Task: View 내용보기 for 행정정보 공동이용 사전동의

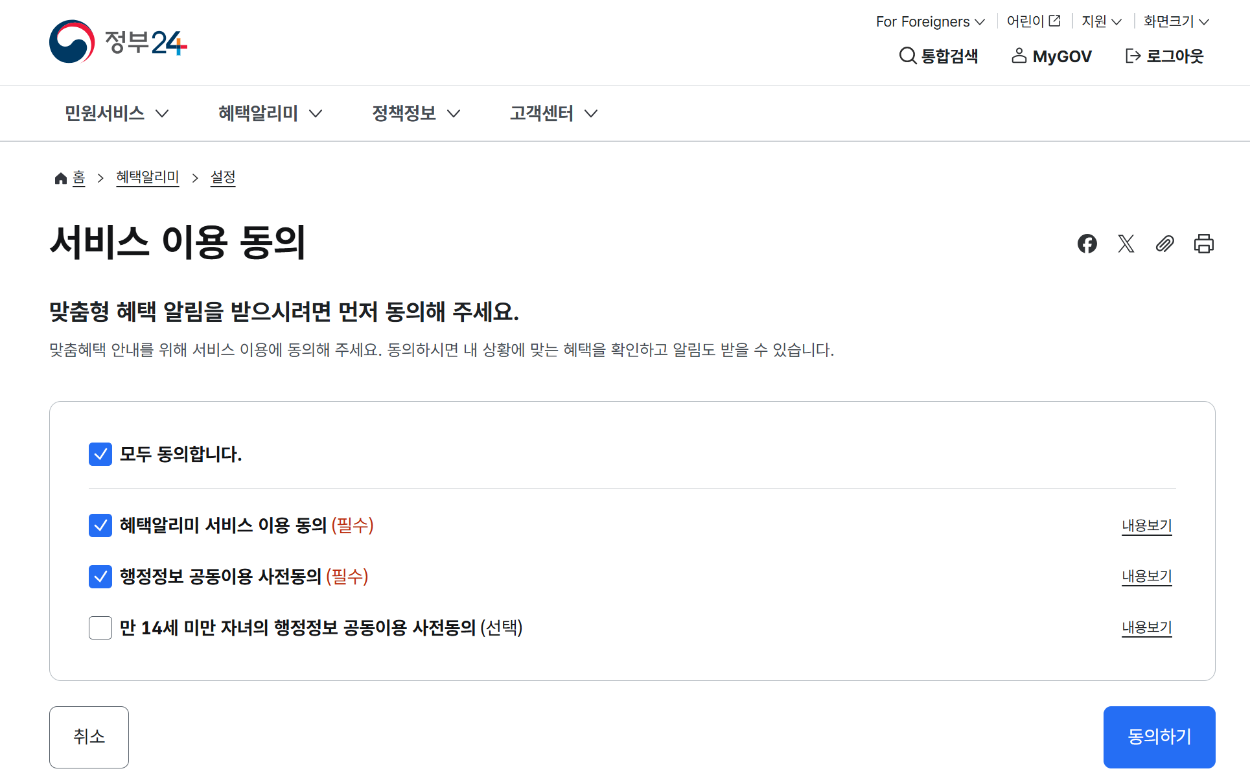Action: click(x=1146, y=576)
